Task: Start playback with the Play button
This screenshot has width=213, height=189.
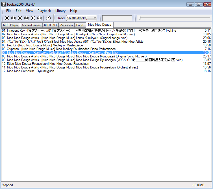Action: (x=20, y=18)
